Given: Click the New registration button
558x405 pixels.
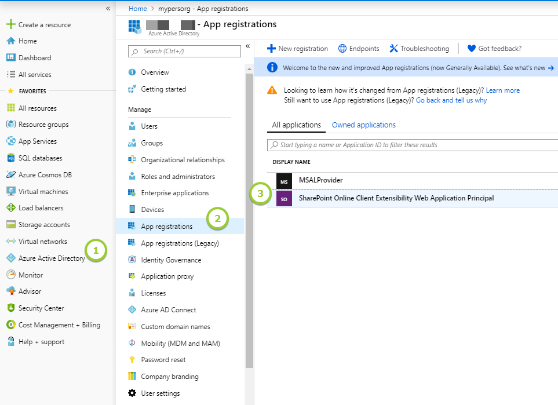Looking at the screenshot, I should coord(297,49).
